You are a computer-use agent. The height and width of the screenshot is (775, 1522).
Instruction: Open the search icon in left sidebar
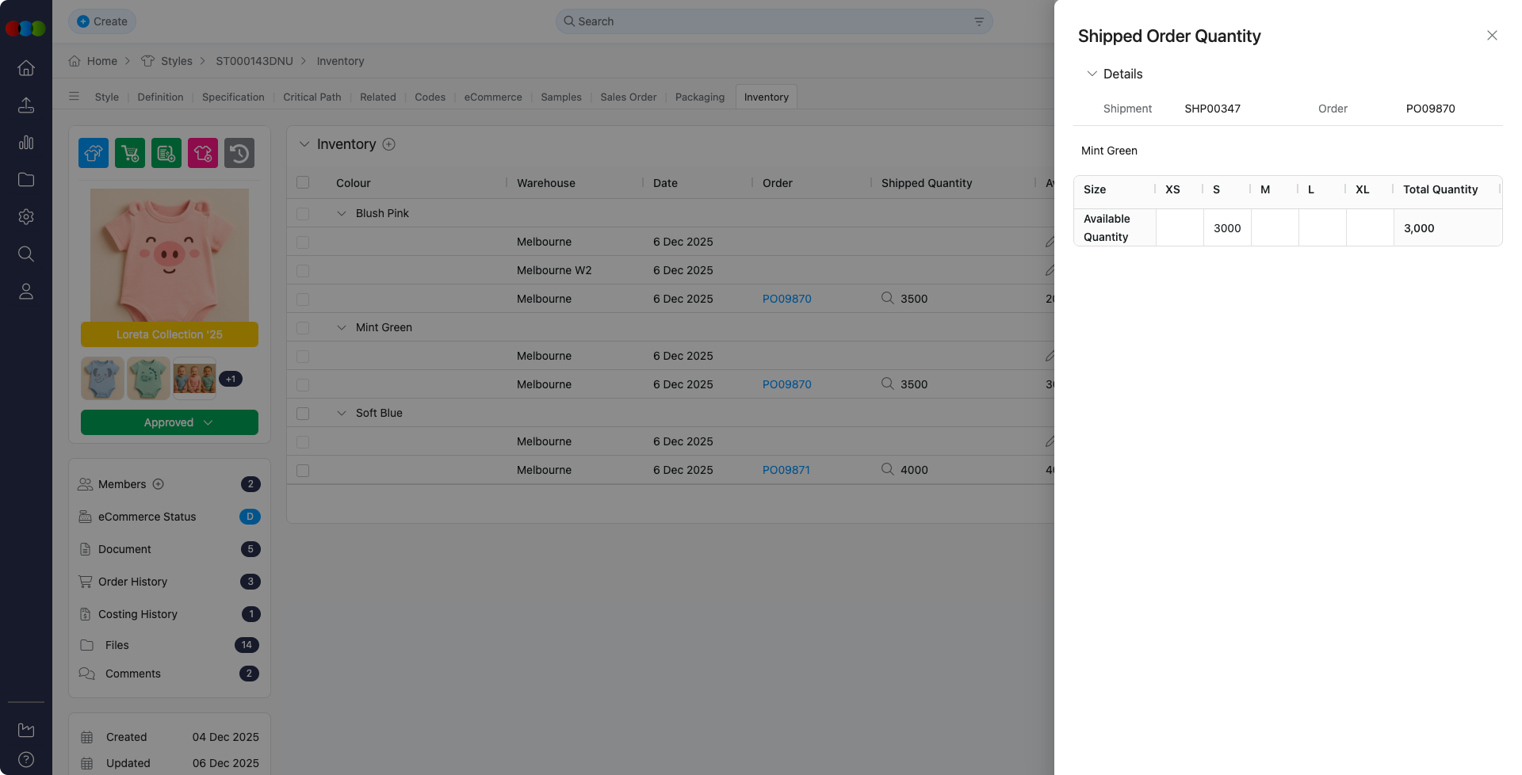(26, 254)
